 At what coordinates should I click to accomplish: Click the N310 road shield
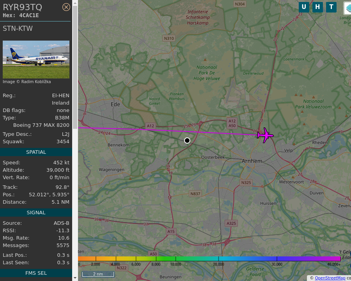coord(169,38)
